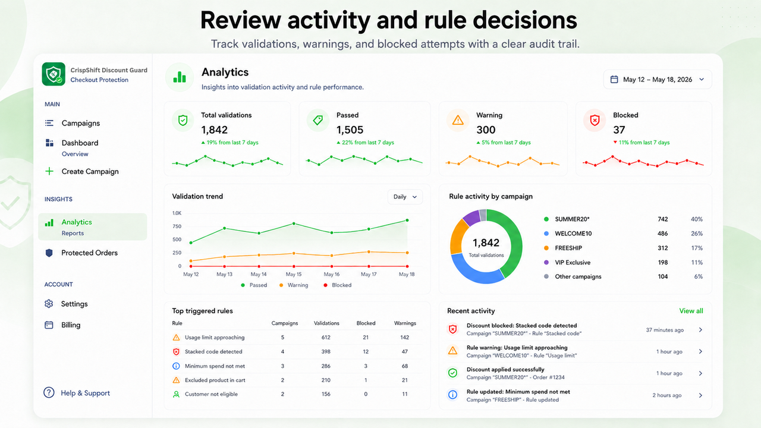Viewport: 761px width, 428px height.
Task: Click the View all link in Recent activity
Action: [x=691, y=311]
